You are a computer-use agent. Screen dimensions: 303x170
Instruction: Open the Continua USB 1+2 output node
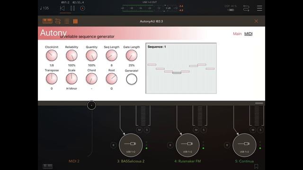pos(244,145)
